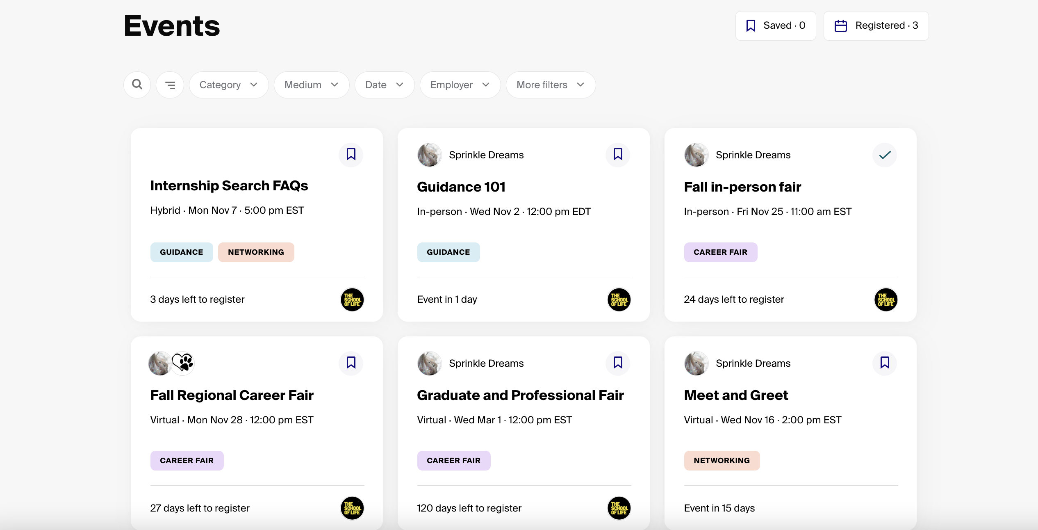Open the More filters dropdown
1038x530 pixels.
pyautogui.click(x=551, y=85)
